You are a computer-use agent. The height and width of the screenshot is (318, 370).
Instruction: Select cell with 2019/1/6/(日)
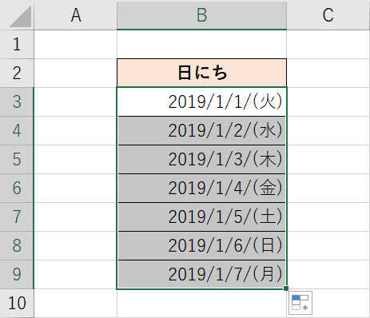pyautogui.click(x=201, y=245)
